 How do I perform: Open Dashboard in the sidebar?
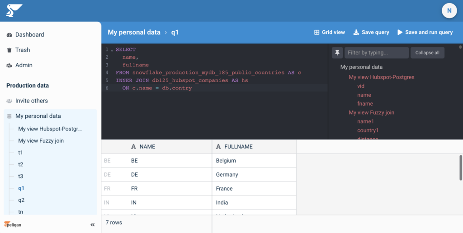pos(29,35)
